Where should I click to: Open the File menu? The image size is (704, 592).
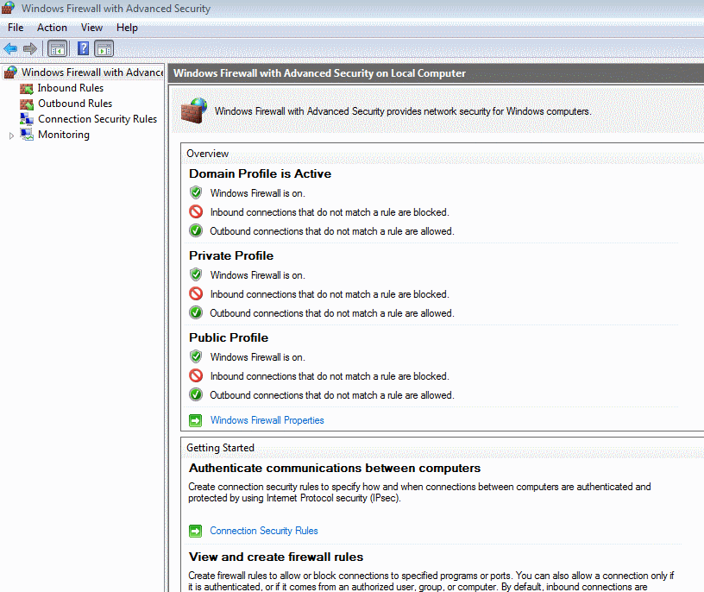(15, 27)
